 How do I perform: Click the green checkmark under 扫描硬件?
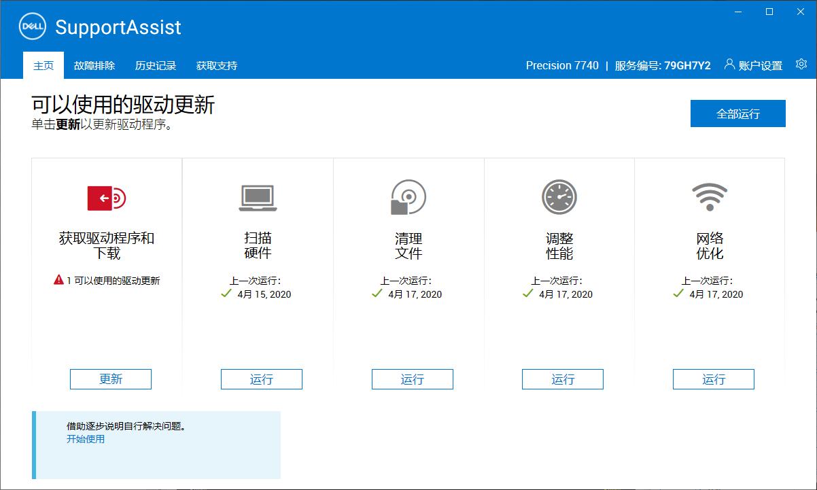225,294
